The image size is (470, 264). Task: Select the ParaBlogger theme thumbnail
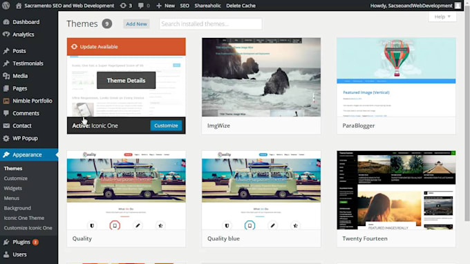tap(396, 77)
